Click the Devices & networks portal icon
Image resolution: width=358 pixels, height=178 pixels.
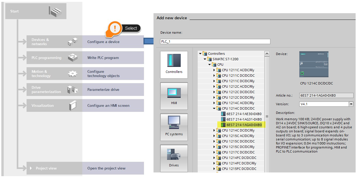coord(73,42)
